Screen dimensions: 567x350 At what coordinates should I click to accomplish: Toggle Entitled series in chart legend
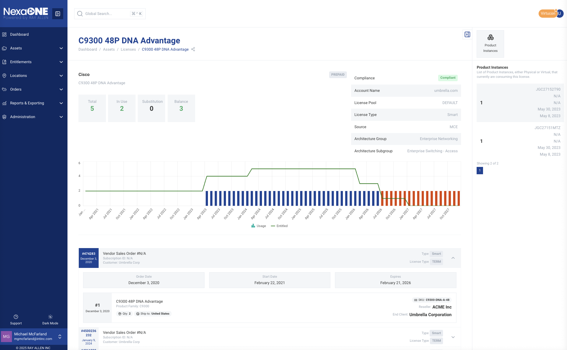279,226
